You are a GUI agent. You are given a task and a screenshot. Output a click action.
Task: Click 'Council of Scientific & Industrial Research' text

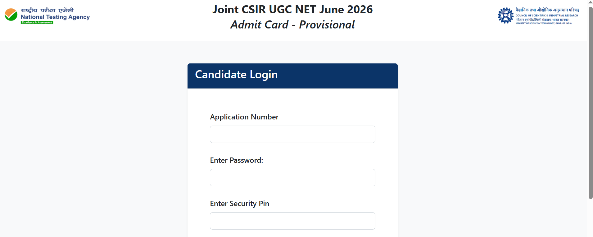tap(547, 15)
